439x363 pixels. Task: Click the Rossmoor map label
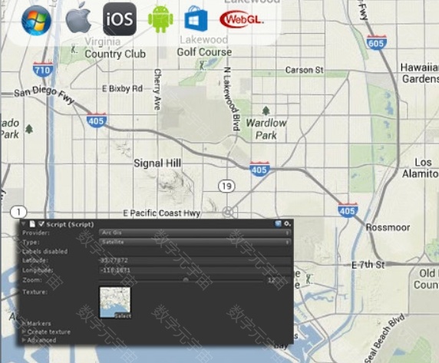coord(388,227)
